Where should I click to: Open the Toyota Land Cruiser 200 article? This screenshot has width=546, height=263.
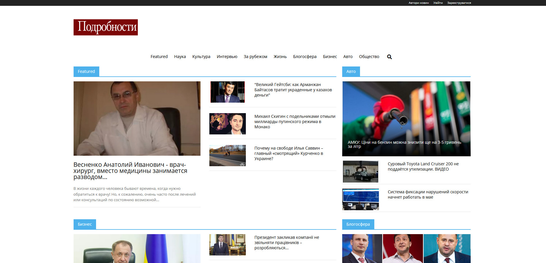(423, 166)
